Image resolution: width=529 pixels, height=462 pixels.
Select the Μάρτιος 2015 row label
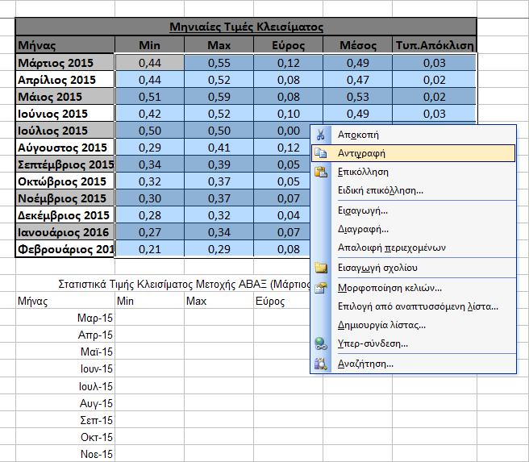click(65, 63)
